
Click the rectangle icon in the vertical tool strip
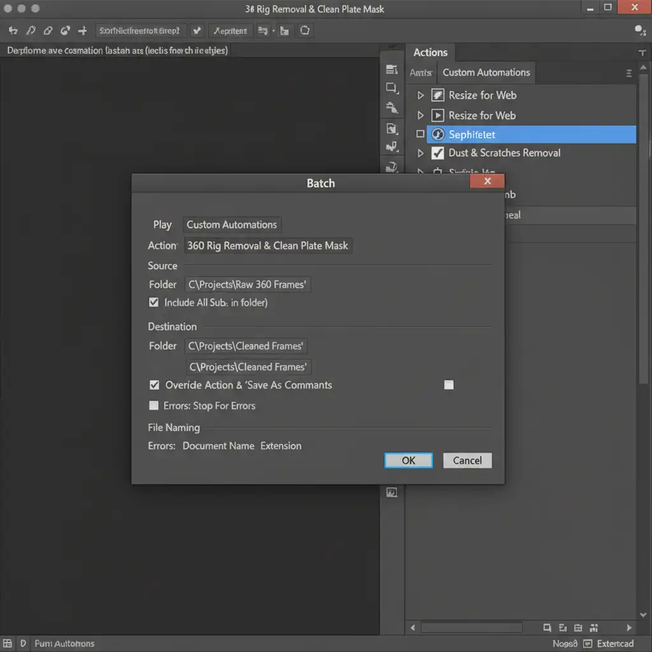(x=392, y=89)
